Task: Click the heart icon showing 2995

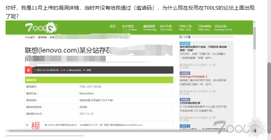Action: click(x=181, y=120)
